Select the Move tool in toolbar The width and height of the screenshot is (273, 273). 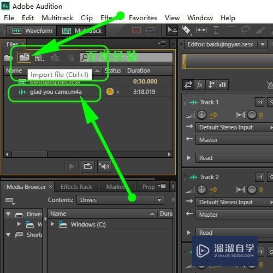click(x=172, y=31)
